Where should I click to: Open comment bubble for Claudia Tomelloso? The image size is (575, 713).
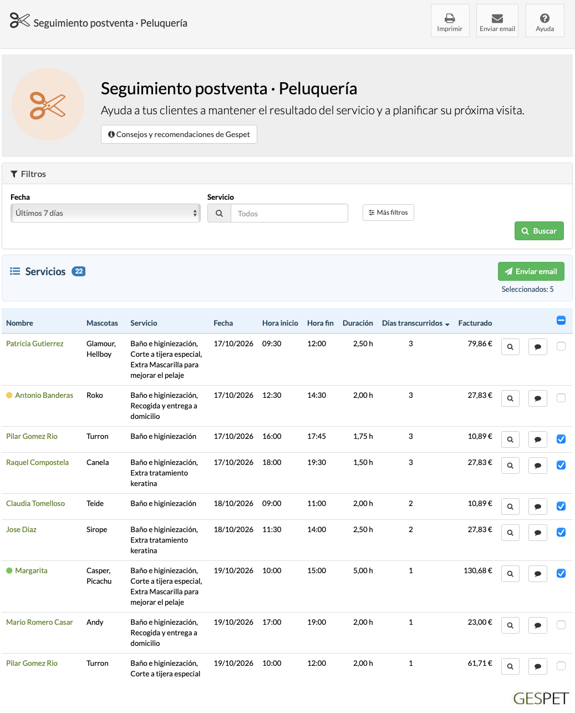pos(538,507)
